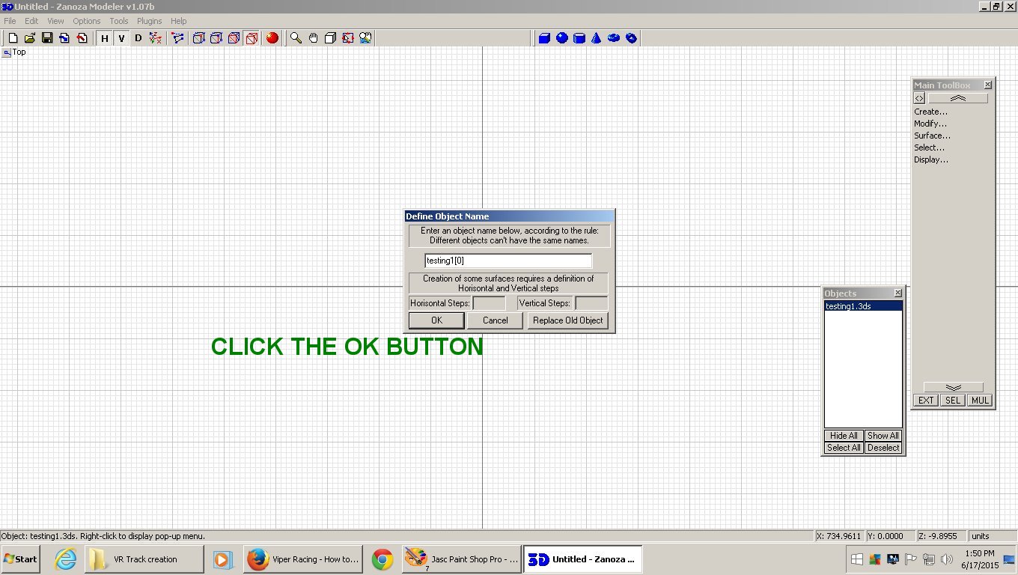Screen dimensions: 1018x575
Task: Click the Cancel button in the dialog
Action: 495,320
